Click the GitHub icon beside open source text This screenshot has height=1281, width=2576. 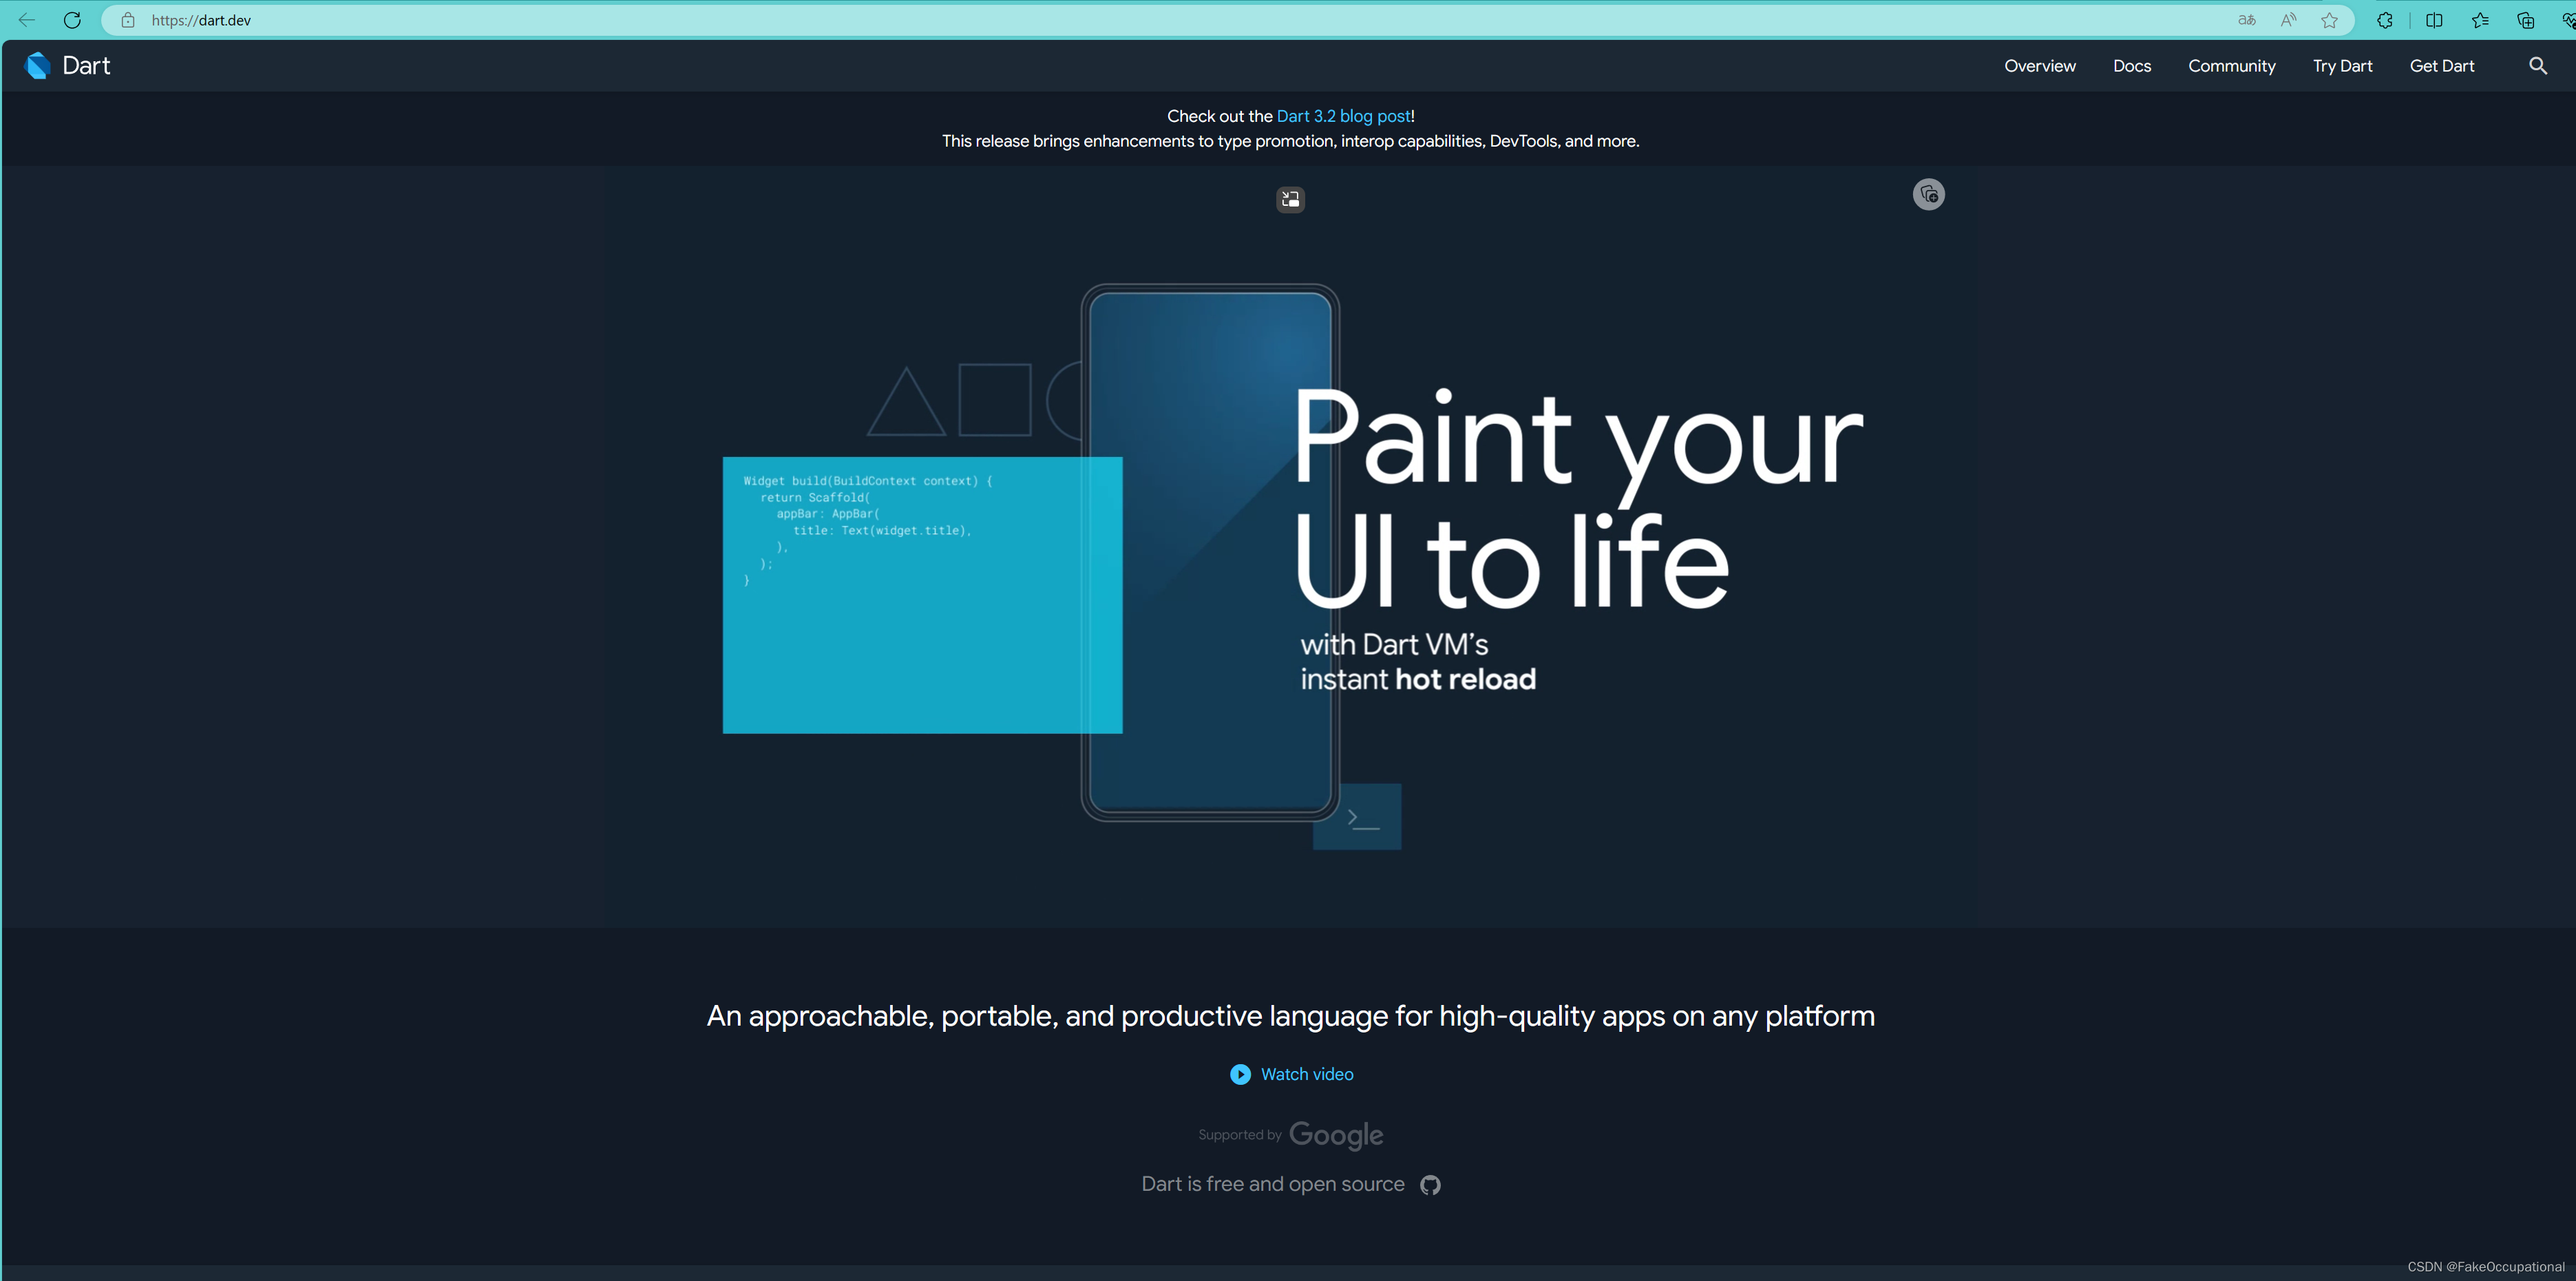[1430, 1185]
